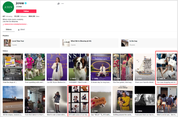Open the video 'Meet us in le sud... See m...'
178x117 pixels.
tap(167, 99)
